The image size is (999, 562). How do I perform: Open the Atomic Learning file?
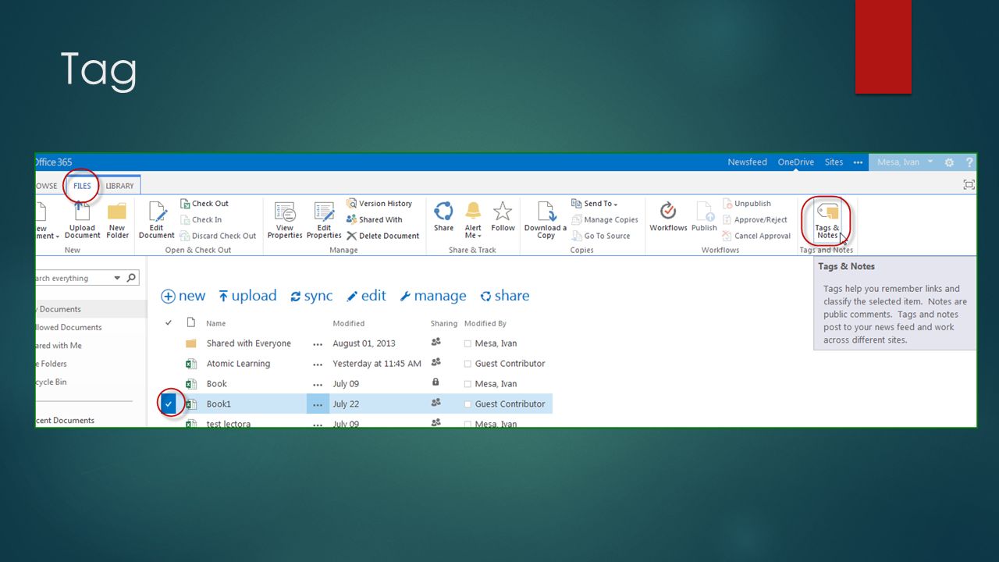238,364
